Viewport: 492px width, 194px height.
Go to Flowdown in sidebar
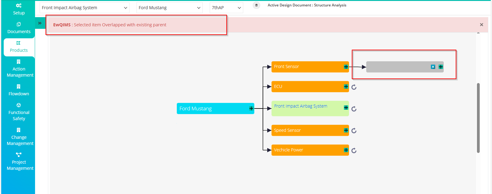pos(19,90)
